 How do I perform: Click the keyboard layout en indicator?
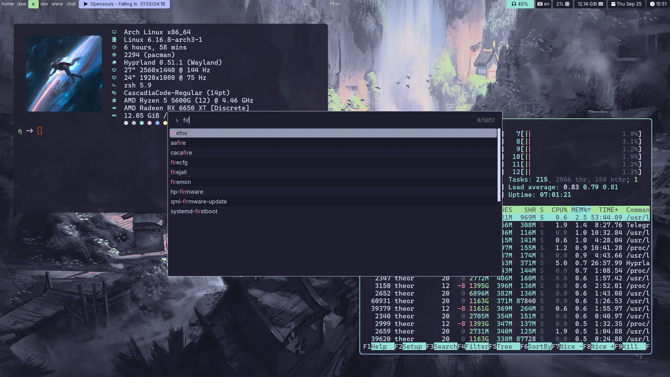point(543,4)
